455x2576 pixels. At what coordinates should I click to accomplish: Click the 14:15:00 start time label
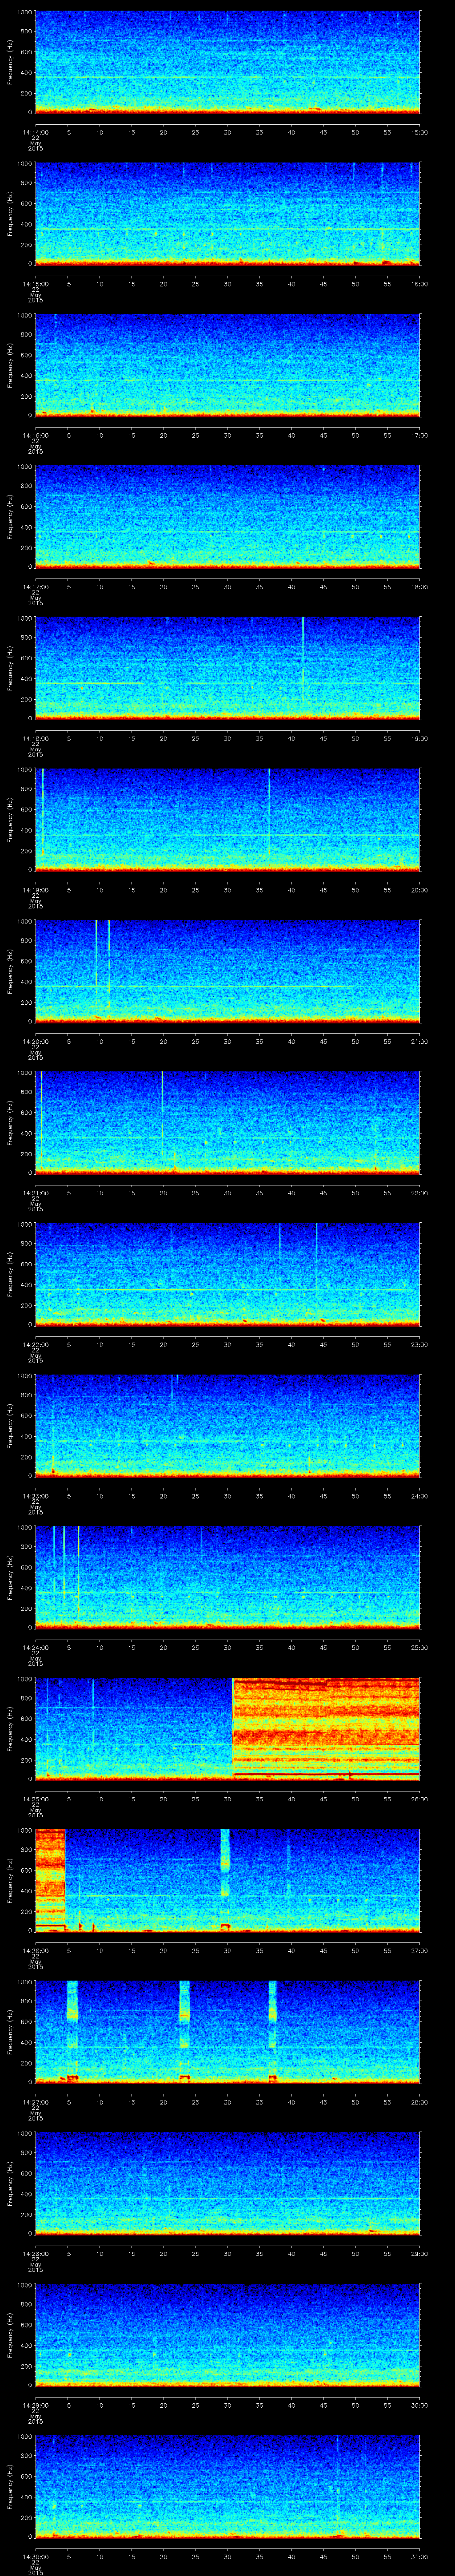(x=35, y=284)
